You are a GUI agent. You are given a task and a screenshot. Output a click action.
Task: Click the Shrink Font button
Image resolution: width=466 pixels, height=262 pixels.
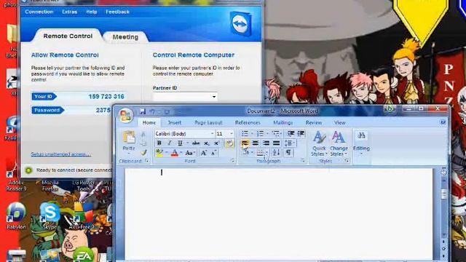coord(213,153)
